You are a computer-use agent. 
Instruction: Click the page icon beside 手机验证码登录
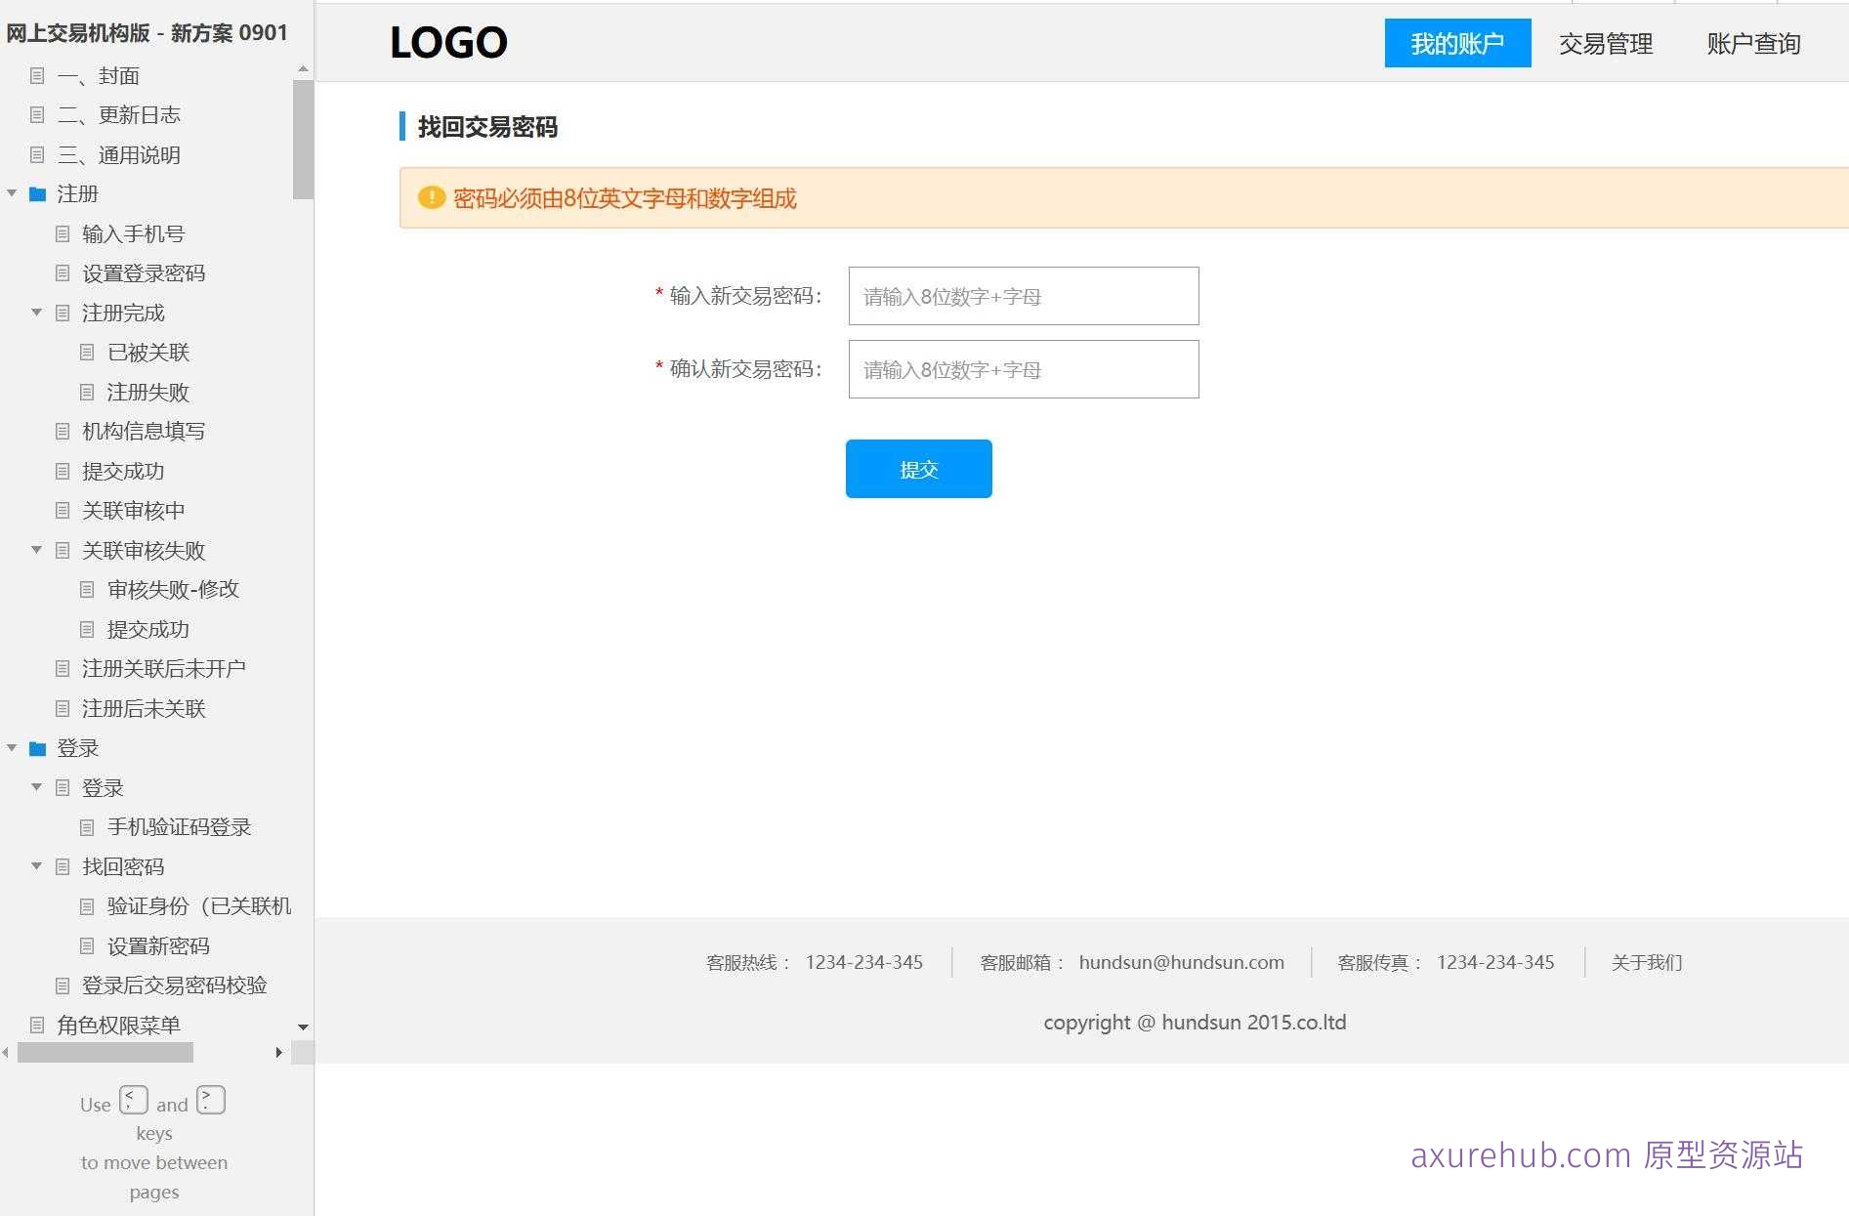(87, 827)
